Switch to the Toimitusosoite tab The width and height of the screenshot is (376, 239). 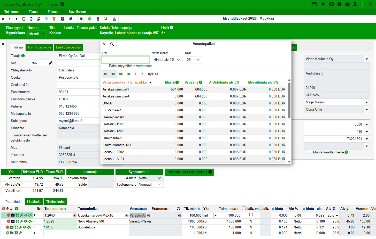(x=39, y=47)
